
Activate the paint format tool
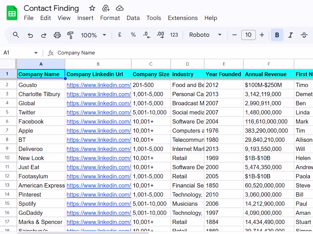coord(70,35)
